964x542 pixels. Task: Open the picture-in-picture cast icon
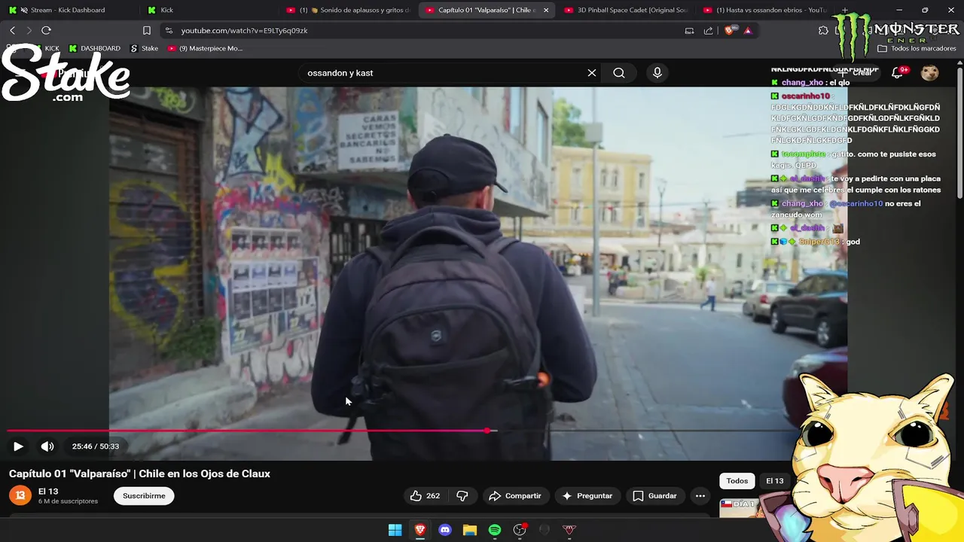tap(689, 31)
